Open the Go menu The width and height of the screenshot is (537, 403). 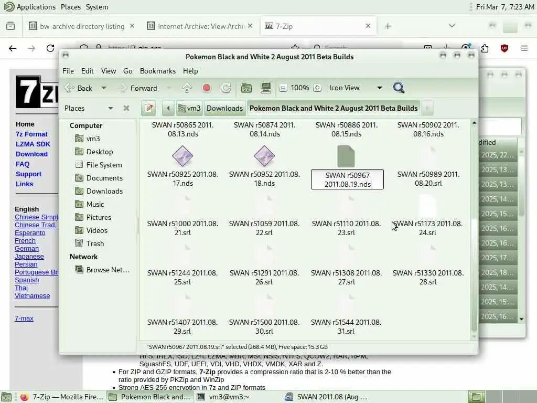(128, 71)
